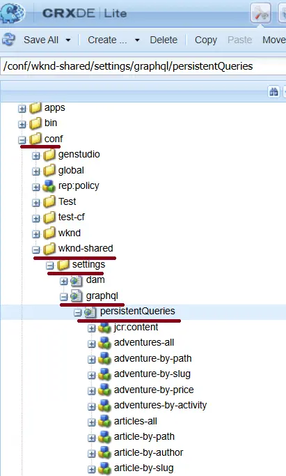Select the article-by-author label
286x476 pixels.
[148, 452]
